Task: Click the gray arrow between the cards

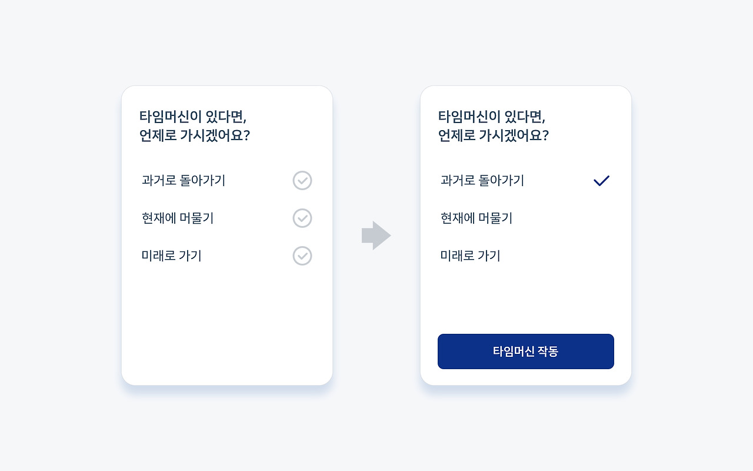Action: (x=376, y=235)
